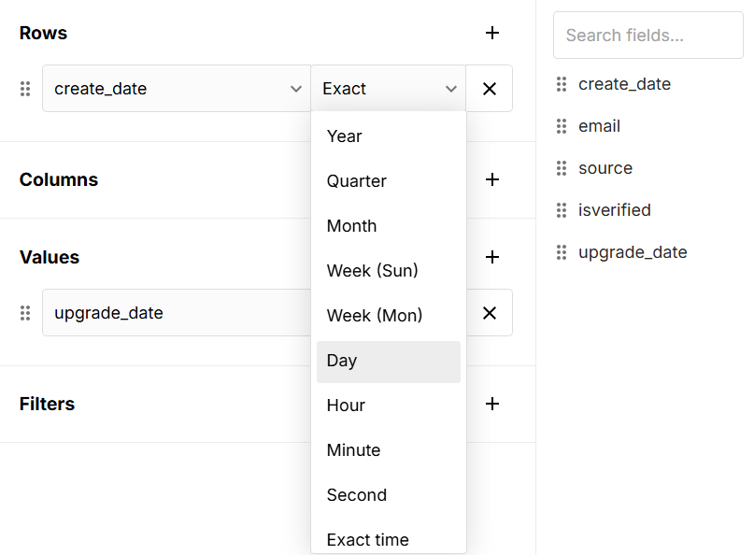Click the Values plus icon
The width and height of the screenshot is (754, 555).
(x=492, y=257)
